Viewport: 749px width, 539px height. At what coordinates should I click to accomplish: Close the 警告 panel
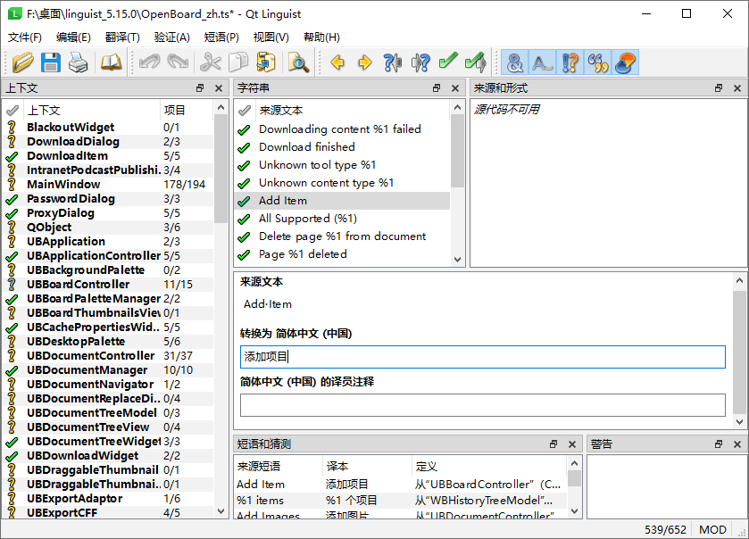[737, 444]
